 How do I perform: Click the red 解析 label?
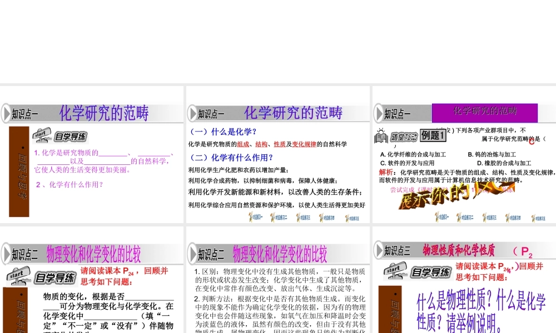[x=386, y=173]
